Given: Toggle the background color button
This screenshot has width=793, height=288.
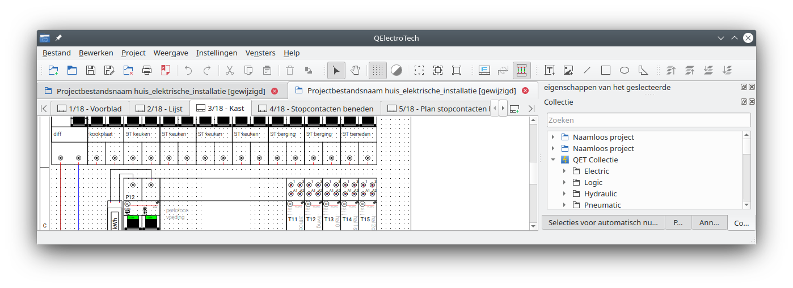Looking at the screenshot, I should point(396,70).
